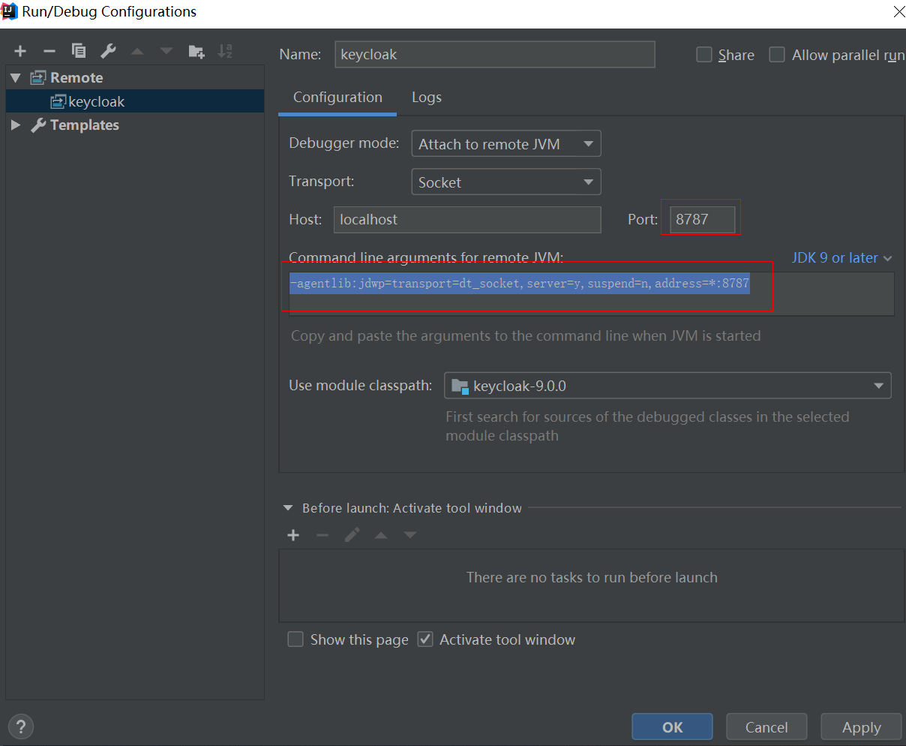Open the Debugger mode dropdown
The width and height of the screenshot is (906, 746).
pyautogui.click(x=506, y=144)
